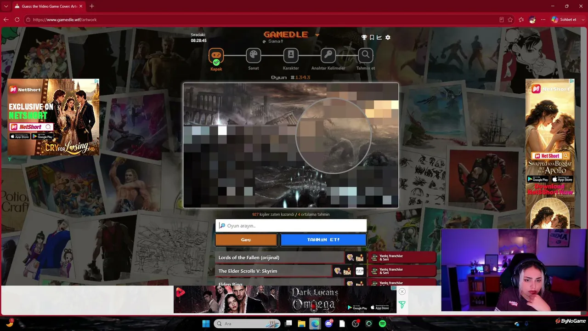Open the tab list dropdown arrow
Viewport: 588px width, 331px height.
(6, 6)
